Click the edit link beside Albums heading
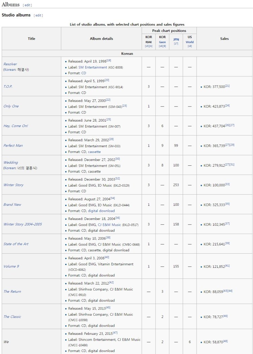Screen dimensions: 253x354 coord(28,5)
